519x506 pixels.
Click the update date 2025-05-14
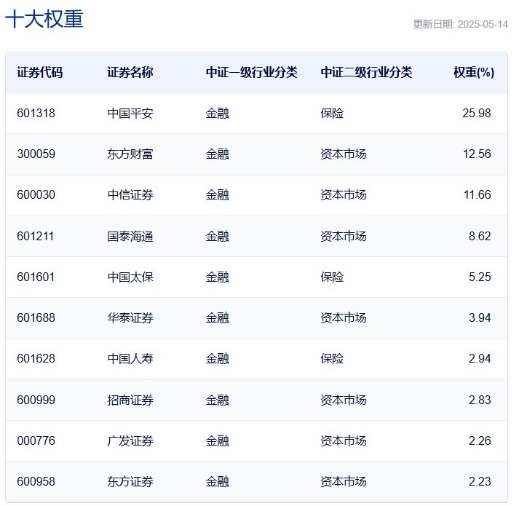483,24
